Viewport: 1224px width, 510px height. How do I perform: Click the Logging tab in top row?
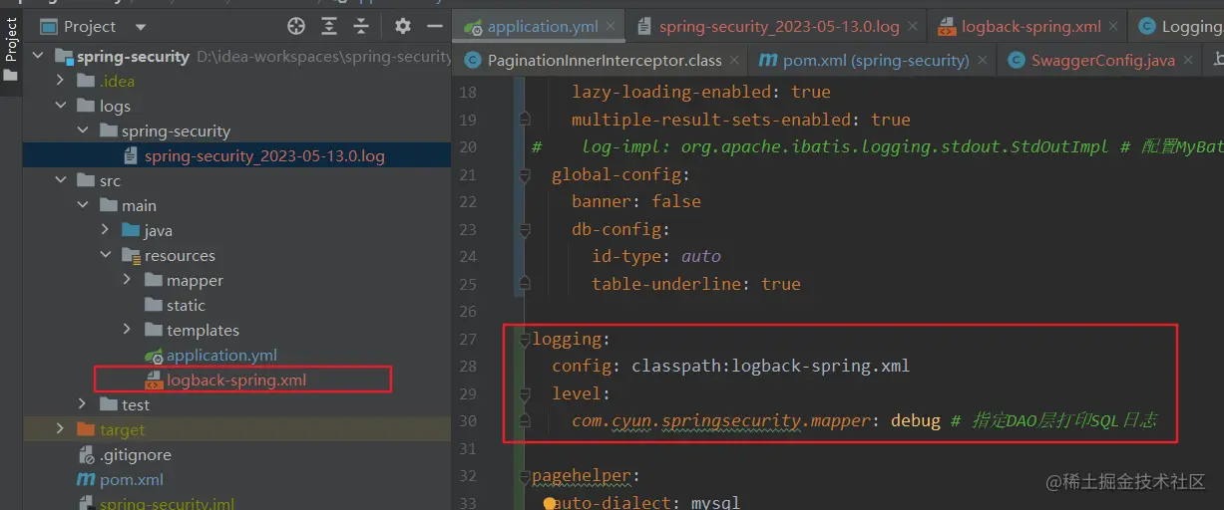1180,27
